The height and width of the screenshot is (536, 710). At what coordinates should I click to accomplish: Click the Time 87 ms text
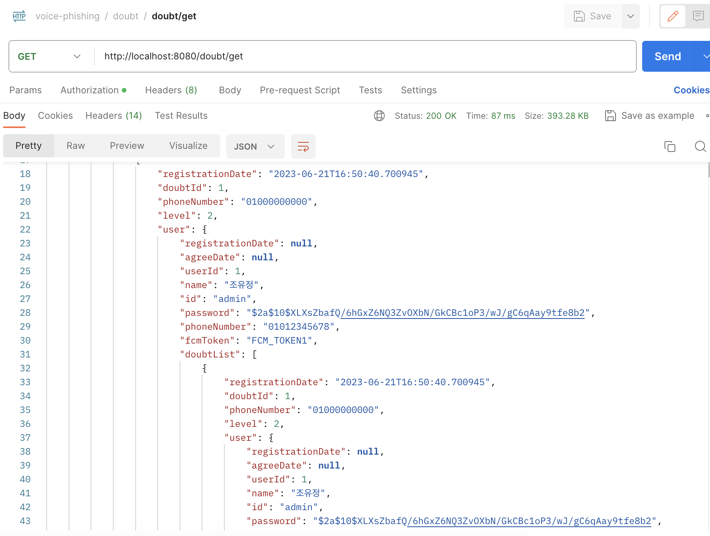(491, 116)
